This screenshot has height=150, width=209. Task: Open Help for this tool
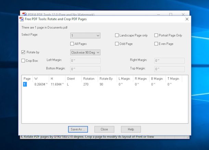131,129
